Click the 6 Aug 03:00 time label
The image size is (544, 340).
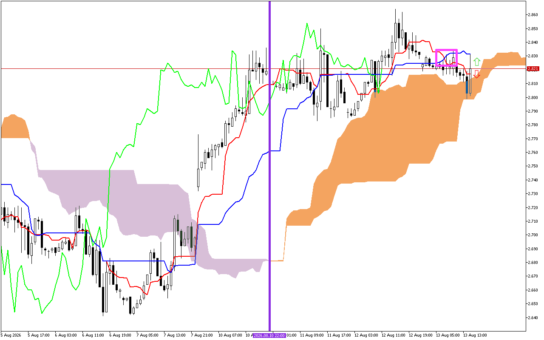[65, 335]
